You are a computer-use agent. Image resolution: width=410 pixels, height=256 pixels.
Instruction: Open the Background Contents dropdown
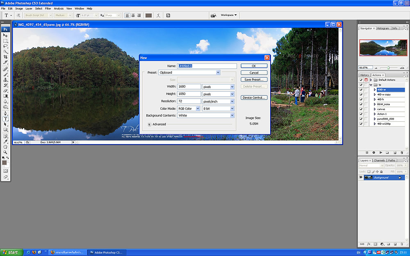(232, 116)
